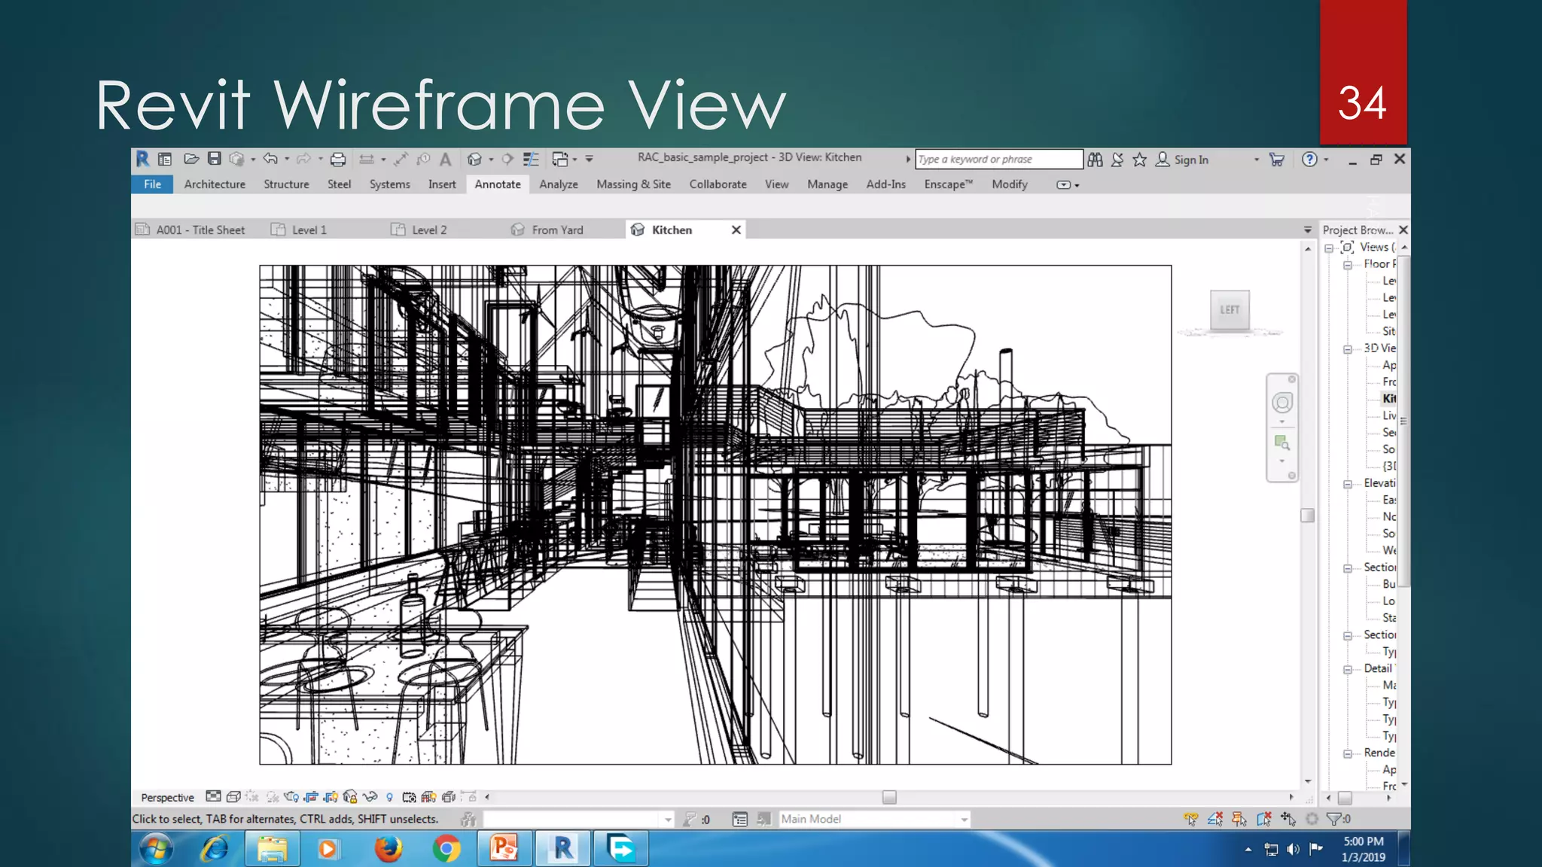
Task: Click the Switch Windows icon
Action: coord(559,159)
